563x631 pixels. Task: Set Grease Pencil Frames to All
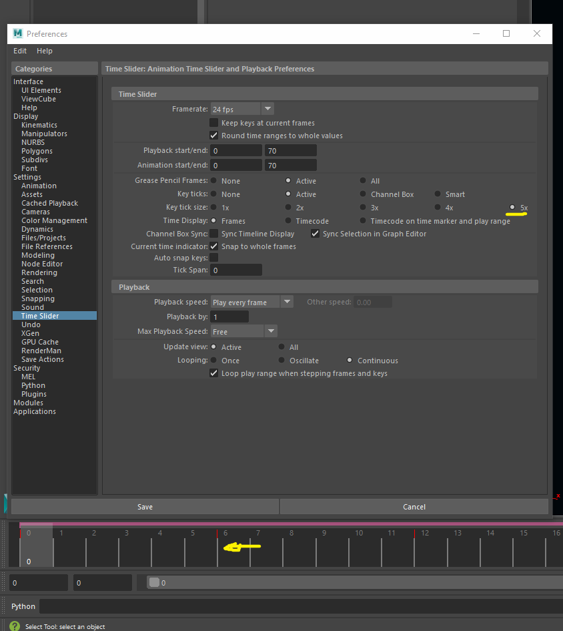click(x=363, y=181)
